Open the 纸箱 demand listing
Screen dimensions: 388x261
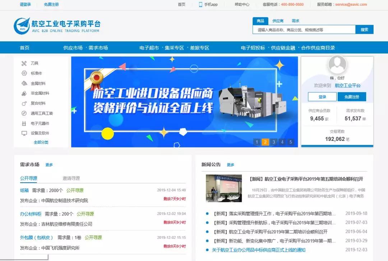24,191
